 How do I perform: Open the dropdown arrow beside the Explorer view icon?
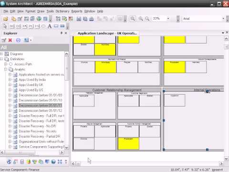pos(31,40)
